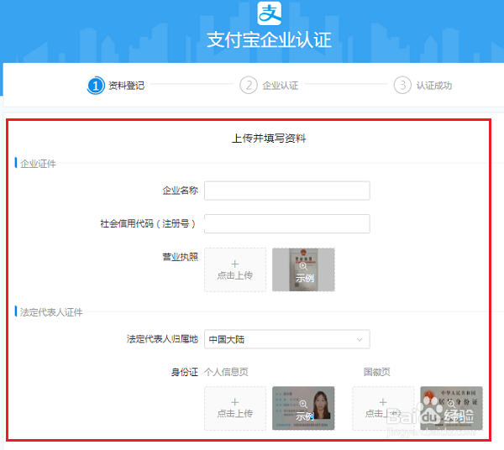504x450 pixels.
Task: Upload ID 国徽页 via 点击上传
Action: tap(383, 408)
